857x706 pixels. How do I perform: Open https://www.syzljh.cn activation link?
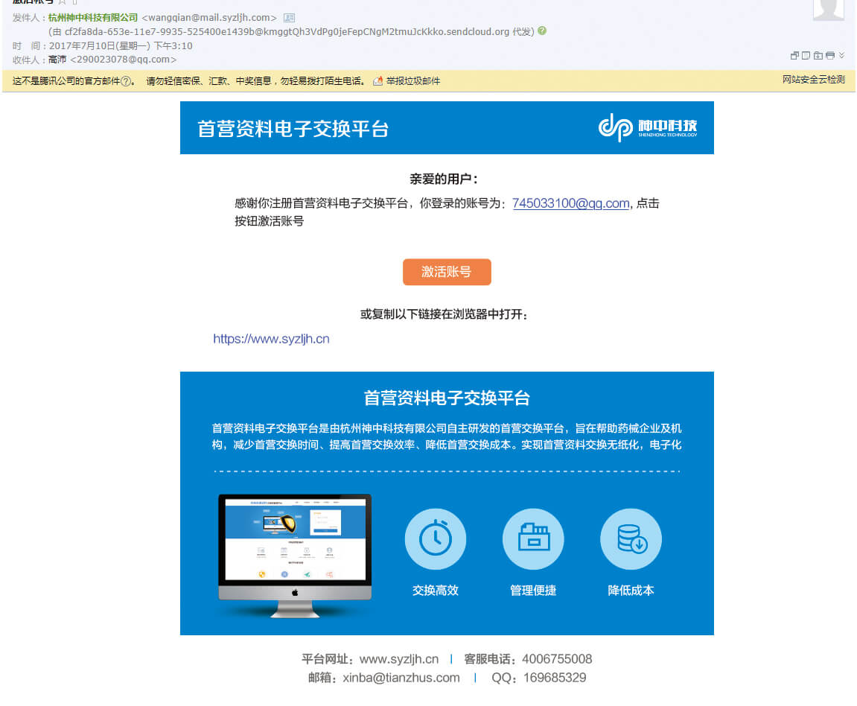click(x=271, y=339)
